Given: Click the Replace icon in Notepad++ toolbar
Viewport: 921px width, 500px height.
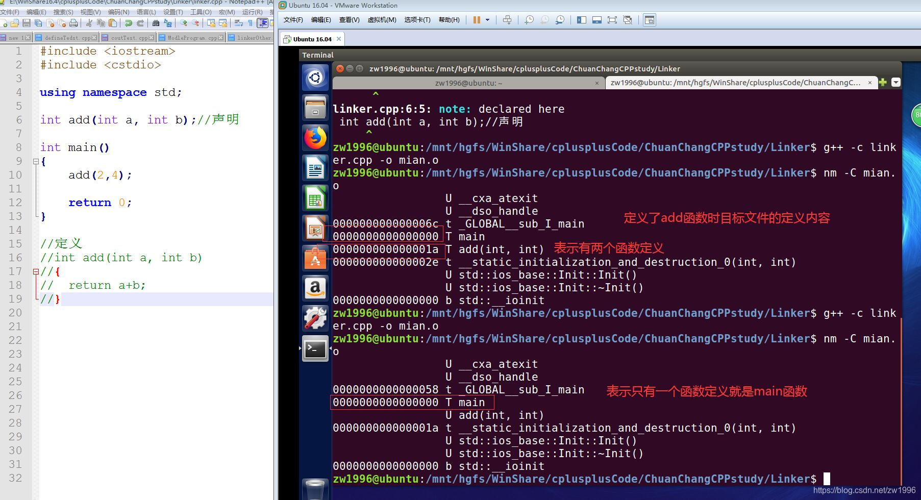Looking at the screenshot, I should [x=168, y=23].
